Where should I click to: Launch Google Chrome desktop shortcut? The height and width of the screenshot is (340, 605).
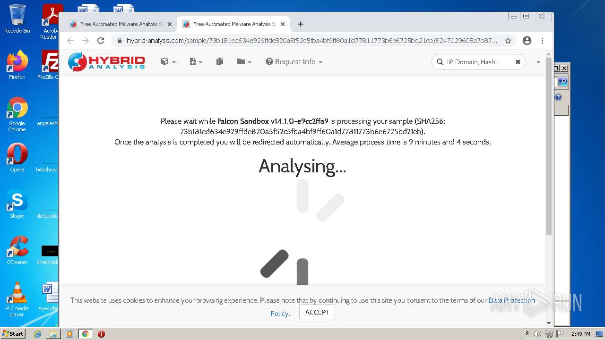click(x=17, y=115)
